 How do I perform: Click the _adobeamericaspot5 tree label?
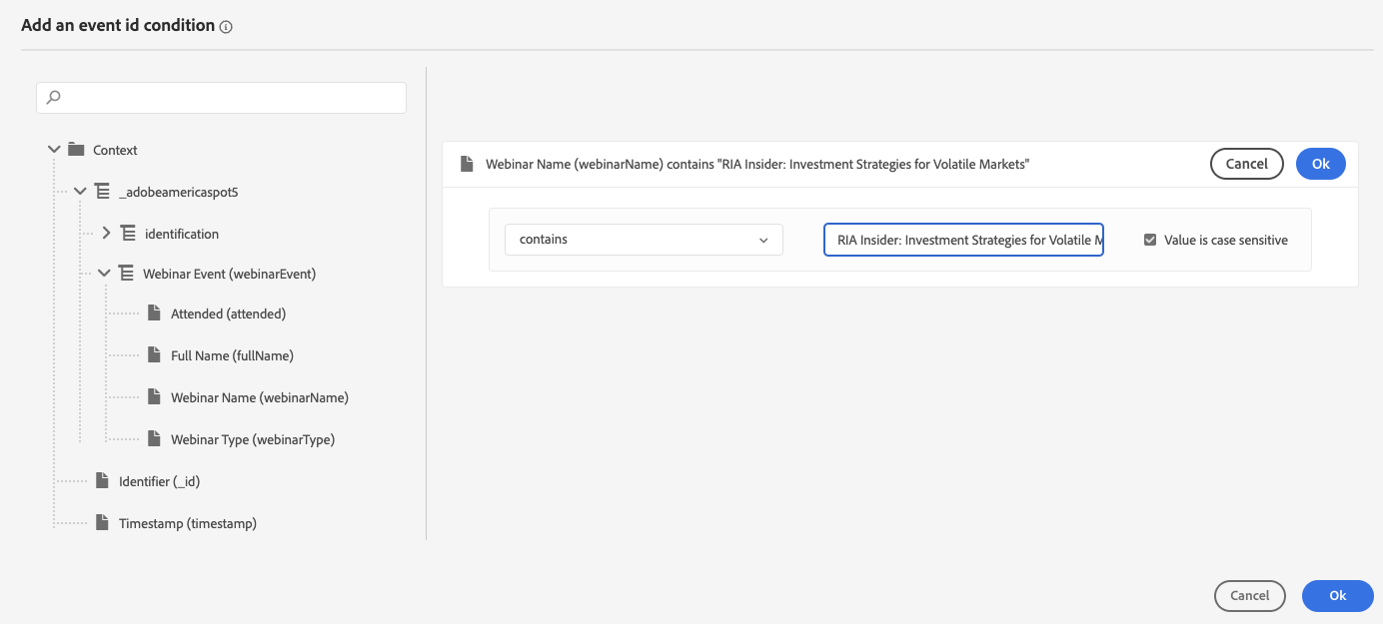(x=178, y=192)
